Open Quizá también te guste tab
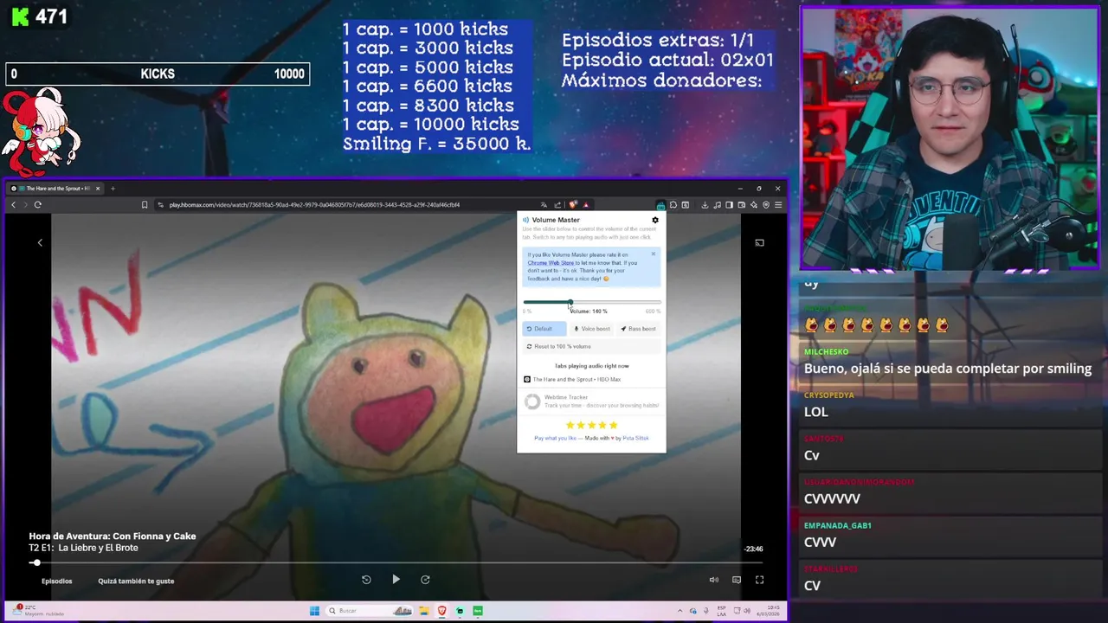The width and height of the screenshot is (1108, 623). (136, 581)
